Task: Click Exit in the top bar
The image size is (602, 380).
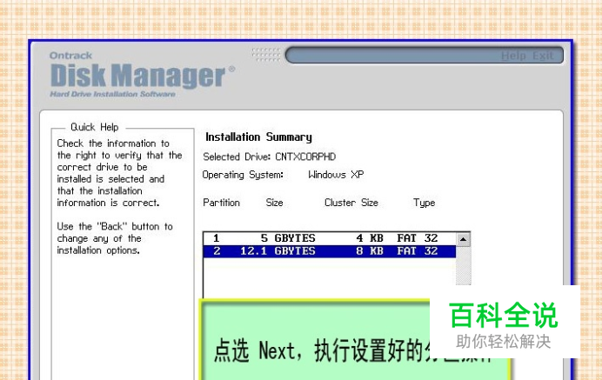Action: (x=543, y=56)
